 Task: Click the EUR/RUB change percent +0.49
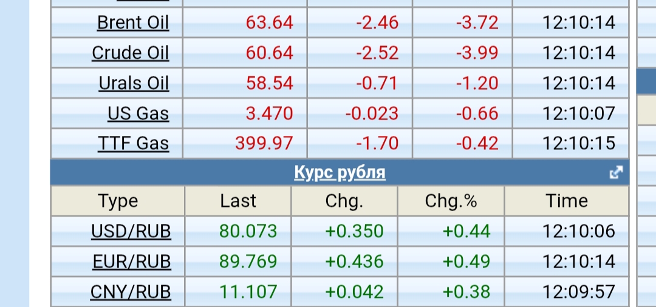[x=466, y=261]
